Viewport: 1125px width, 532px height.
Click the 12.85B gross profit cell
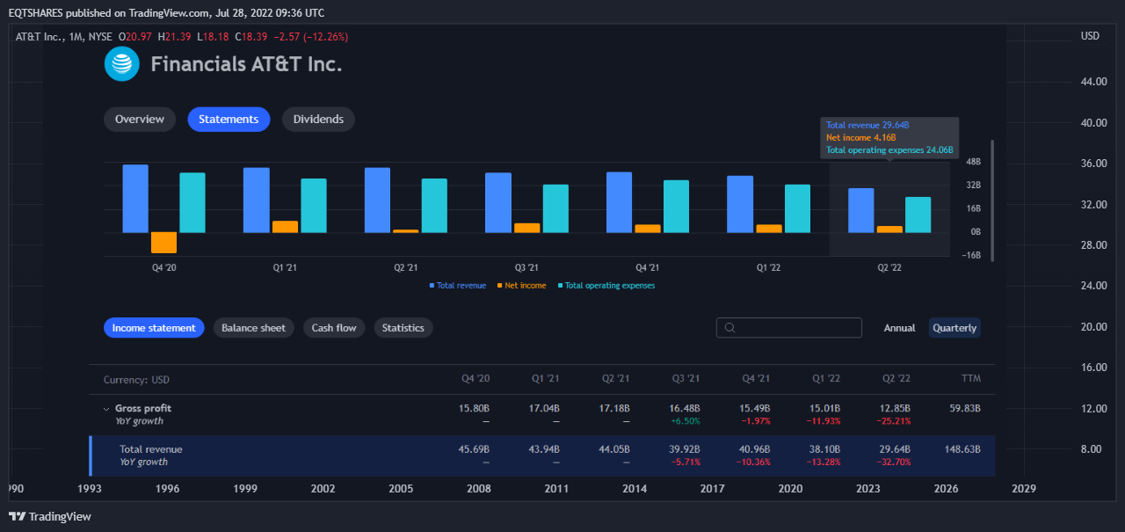click(x=895, y=408)
